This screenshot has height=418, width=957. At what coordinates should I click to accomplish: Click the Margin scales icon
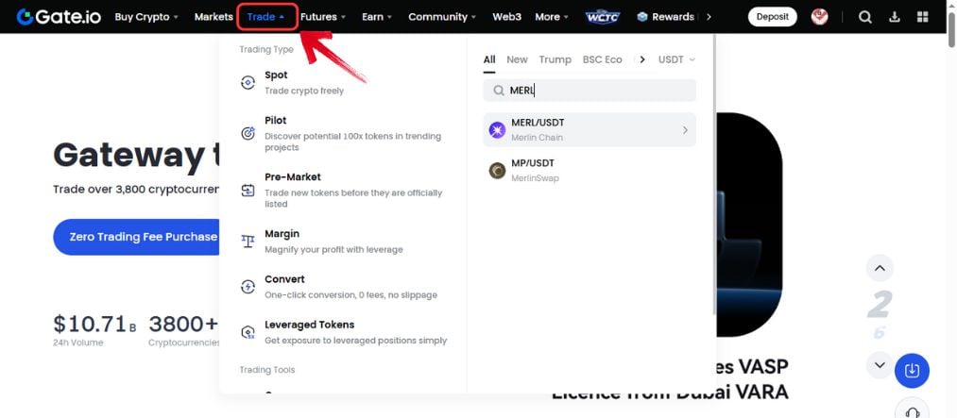pyautogui.click(x=248, y=242)
